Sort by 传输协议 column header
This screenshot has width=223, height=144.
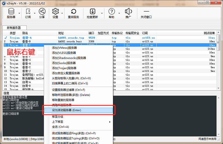pos(117,33)
